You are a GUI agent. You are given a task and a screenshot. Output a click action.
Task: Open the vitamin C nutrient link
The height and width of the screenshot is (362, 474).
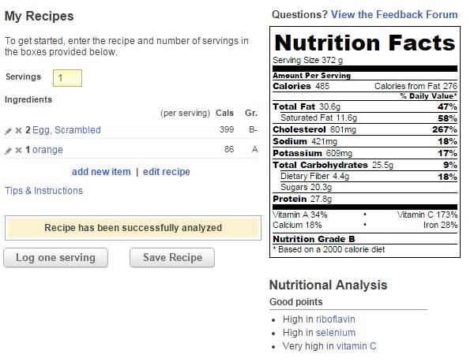[356, 346]
